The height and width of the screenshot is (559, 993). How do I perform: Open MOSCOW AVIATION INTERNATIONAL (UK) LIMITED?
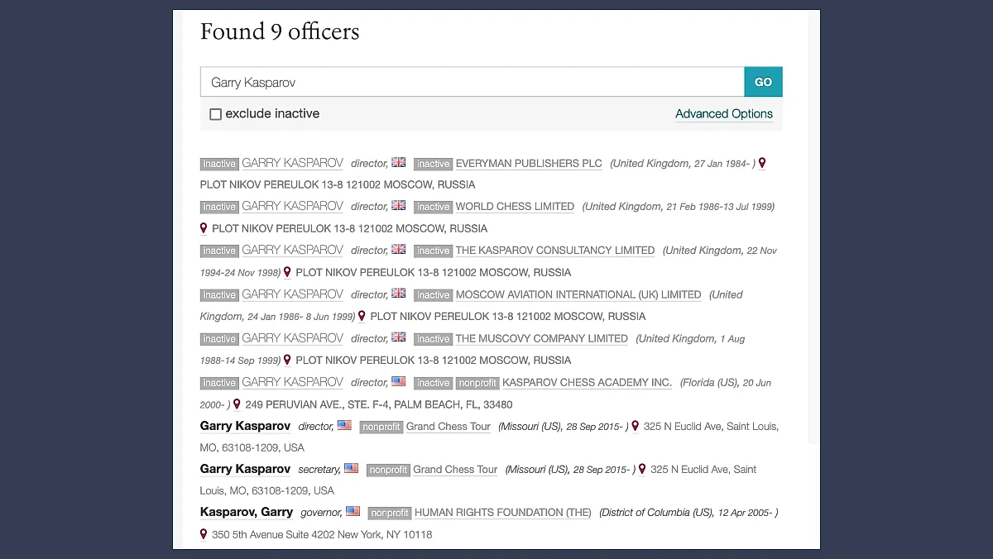pos(578,295)
